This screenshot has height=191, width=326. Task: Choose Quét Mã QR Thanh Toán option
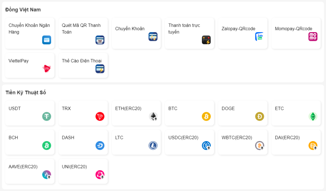tap(83, 33)
